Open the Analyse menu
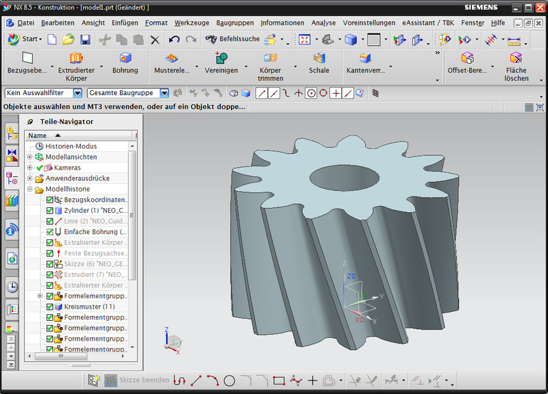 coord(323,23)
